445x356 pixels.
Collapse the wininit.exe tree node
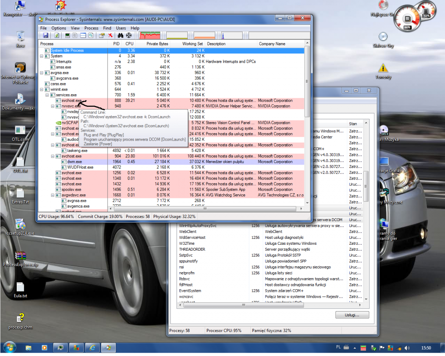[x=42, y=89]
